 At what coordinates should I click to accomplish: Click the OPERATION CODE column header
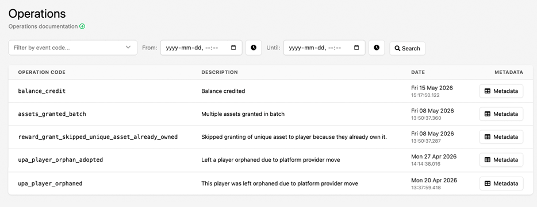pos(42,72)
